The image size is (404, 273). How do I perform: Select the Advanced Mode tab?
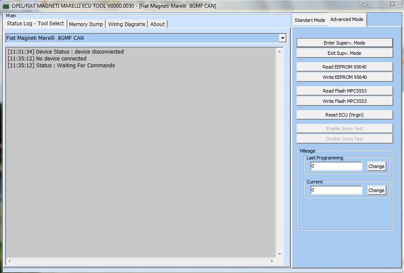pos(347,19)
